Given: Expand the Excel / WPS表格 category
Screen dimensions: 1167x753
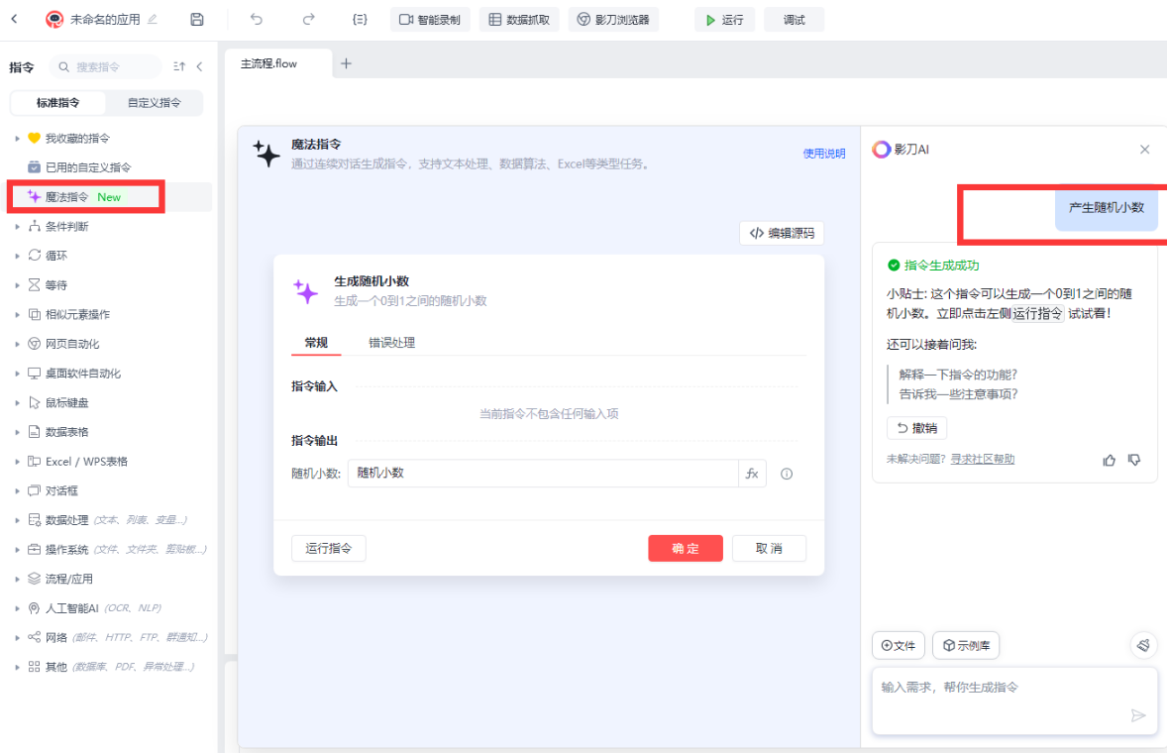Looking at the screenshot, I should tap(85, 462).
